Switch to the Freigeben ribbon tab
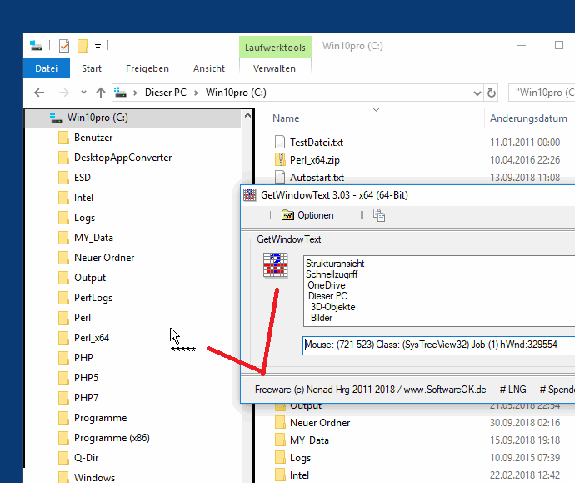Screen dimensions: 575x483 (147, 68)
